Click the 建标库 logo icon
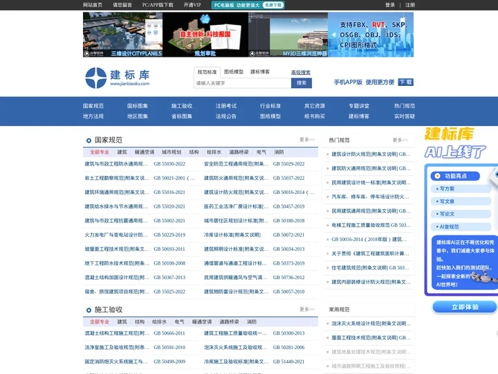 (x=95, y=78)
